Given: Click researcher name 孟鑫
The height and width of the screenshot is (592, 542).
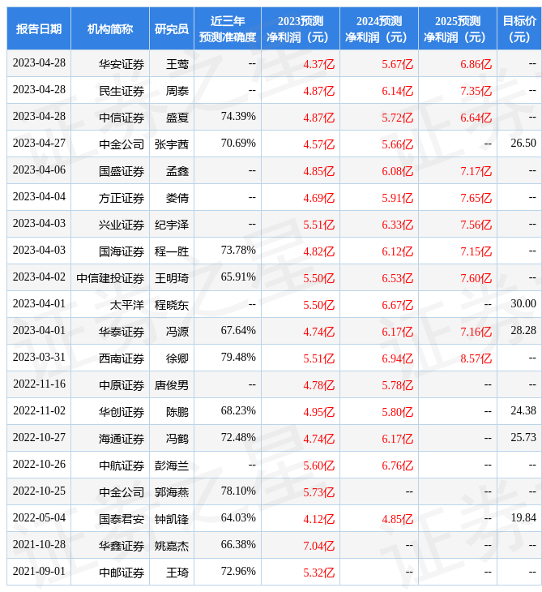Looking at the screenshot, I should 177,171.
